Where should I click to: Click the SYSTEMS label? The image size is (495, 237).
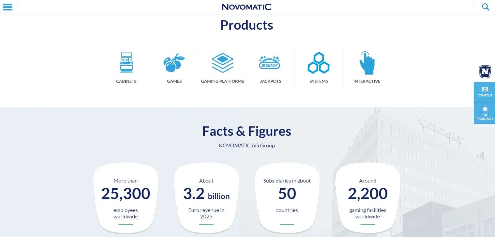pos(319,81)
